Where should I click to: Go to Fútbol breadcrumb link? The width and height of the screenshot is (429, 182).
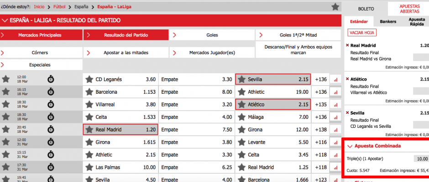59,6
